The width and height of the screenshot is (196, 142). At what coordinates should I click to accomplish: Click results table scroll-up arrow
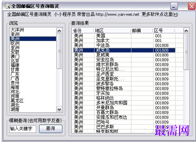[186, 31]
